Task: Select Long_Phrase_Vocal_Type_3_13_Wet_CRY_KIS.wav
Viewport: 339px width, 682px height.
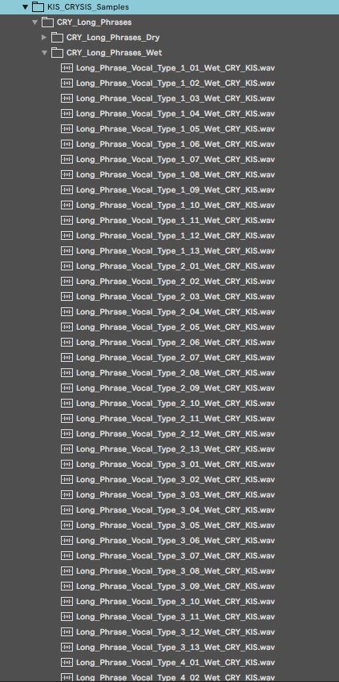Action: point(176,647)
